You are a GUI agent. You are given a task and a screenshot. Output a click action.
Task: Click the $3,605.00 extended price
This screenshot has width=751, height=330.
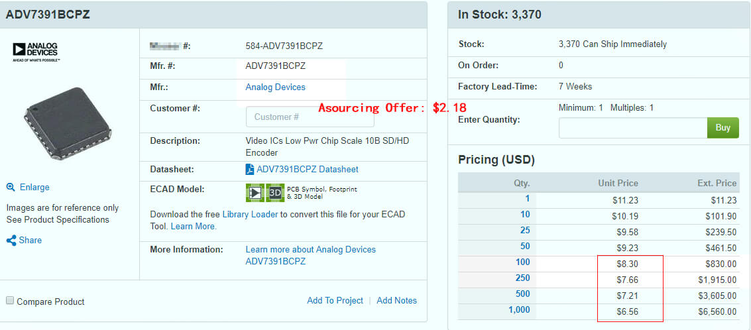tap(717, 296)
